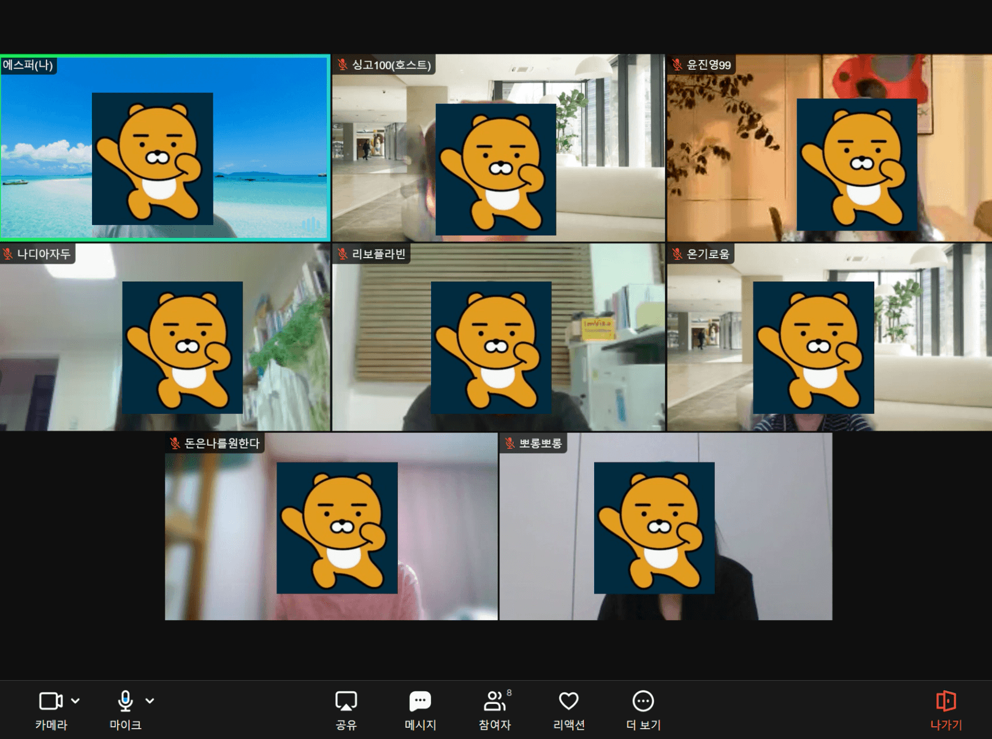Click the 뽀롱뽀롱 name label
Screen dimensions: 992x739
click(540, 443)
